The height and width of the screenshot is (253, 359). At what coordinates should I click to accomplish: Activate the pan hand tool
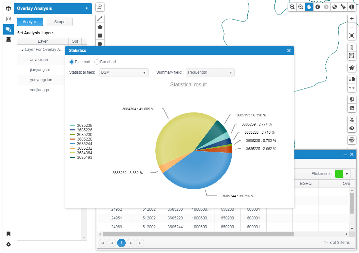click(309, 7)
